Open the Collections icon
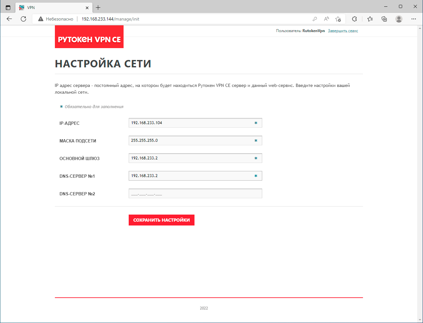 (384, 19)
